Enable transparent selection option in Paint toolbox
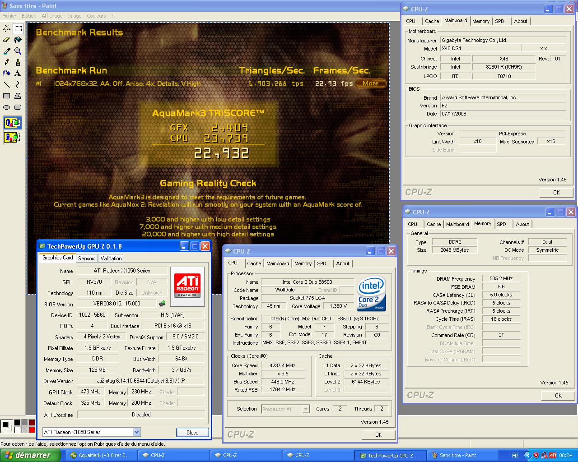Viewport: 578px width, 462px height. point(12,137)
